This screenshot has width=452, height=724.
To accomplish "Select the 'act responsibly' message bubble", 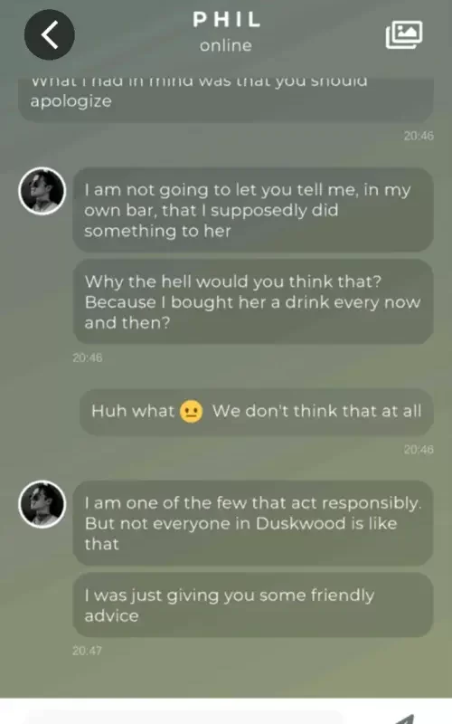I will click(x=253, y=523).
